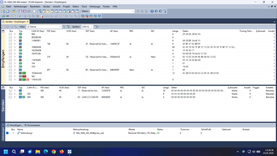
Task: Click the envelope icon of message 668
Action: click(x=10, y=34)
